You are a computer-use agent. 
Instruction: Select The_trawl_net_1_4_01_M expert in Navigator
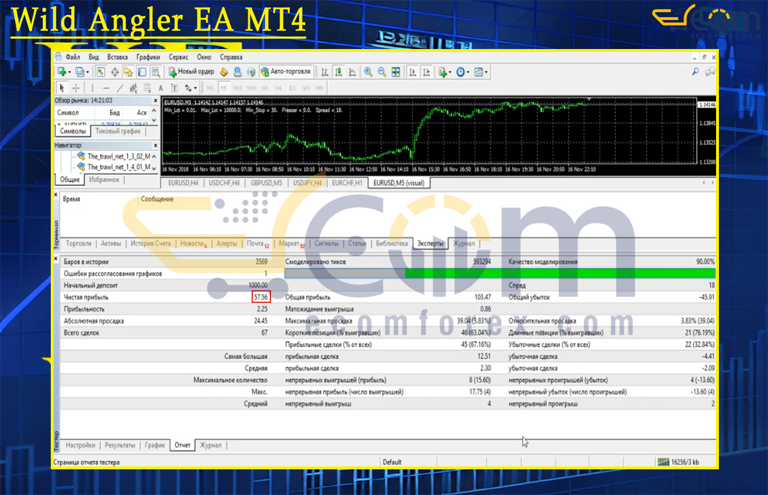coord(119,167)
